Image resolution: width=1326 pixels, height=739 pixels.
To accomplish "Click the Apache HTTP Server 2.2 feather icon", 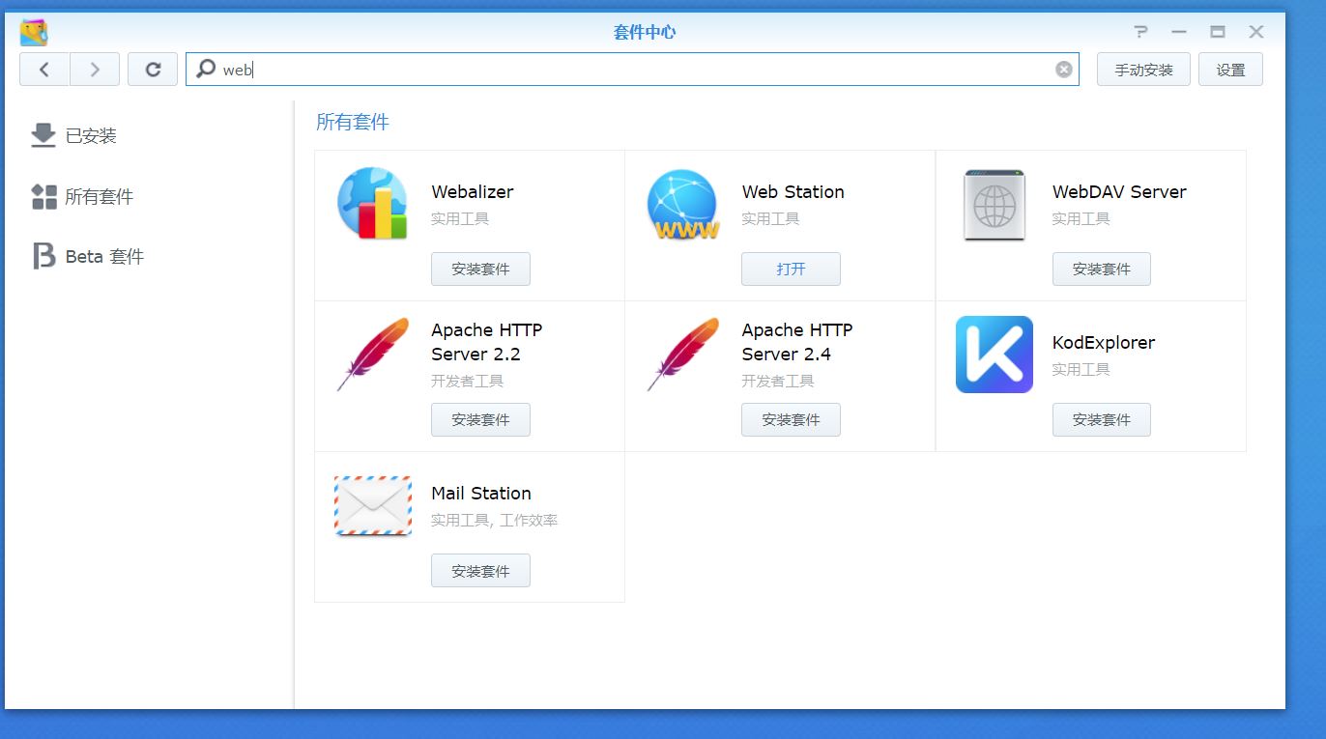I will coord(372,355).
